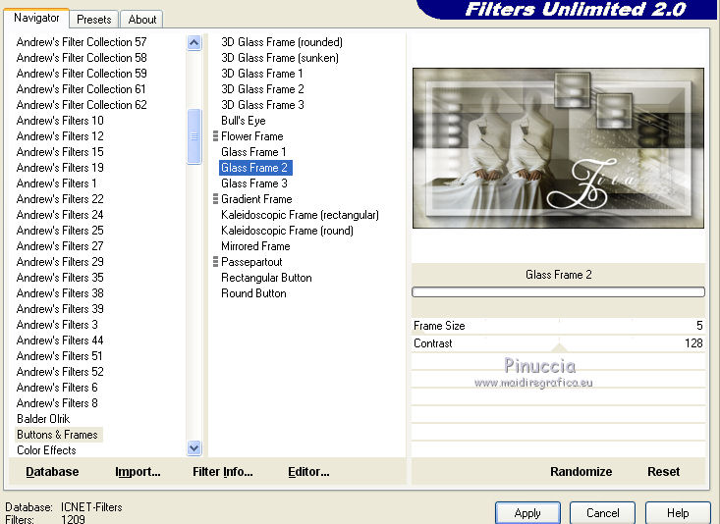Click the filter preview image
Image resolution: width=720 pixels, height=524 pixels.
point(558,148)
